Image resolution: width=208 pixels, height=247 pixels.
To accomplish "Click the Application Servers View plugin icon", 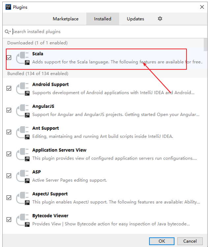I will coord(23,154).
